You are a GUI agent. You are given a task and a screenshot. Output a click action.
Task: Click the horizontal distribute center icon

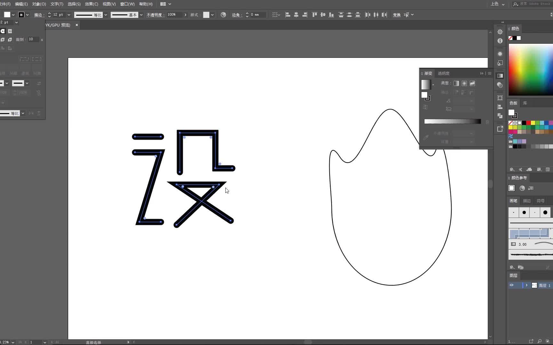376,15
